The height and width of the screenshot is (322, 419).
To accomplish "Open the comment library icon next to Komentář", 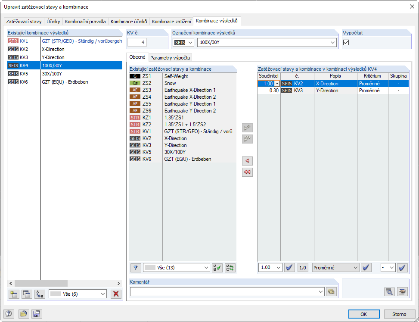I will 331,292.
